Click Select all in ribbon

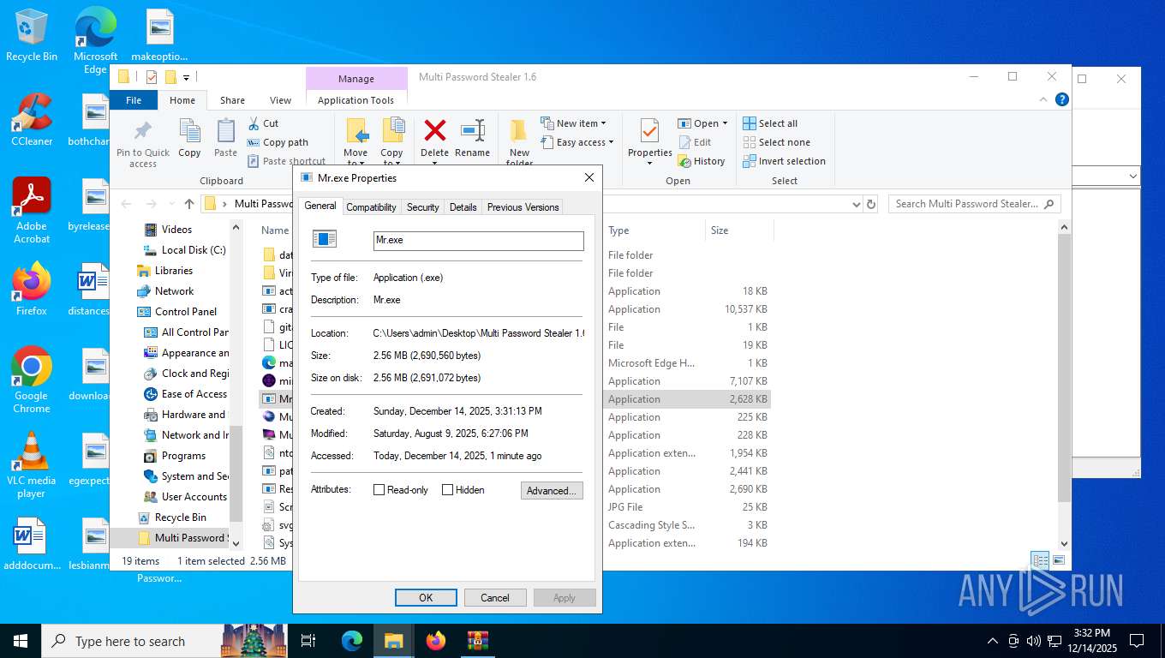(x=770, y=123)
